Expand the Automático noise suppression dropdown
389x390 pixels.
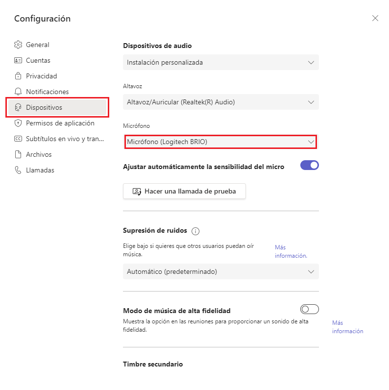click(220, 271)
